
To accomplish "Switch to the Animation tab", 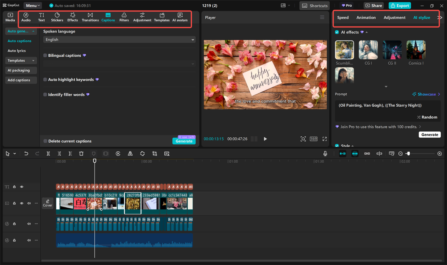I will click(366, 17).
